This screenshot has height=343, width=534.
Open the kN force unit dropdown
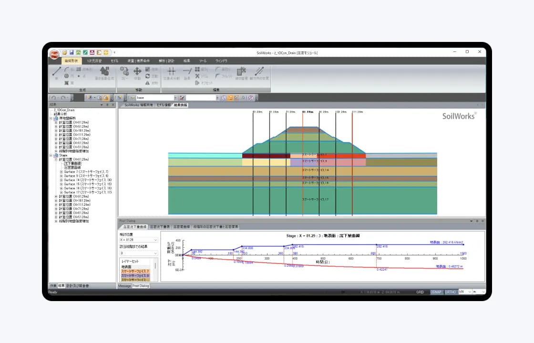[x=465, y=292]
